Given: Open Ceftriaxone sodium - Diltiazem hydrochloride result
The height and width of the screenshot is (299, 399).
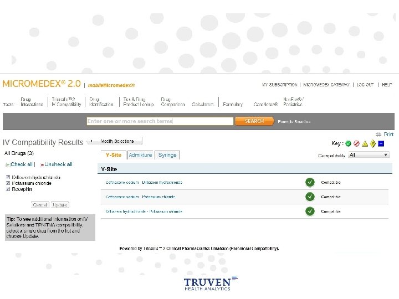Looking at the screenshot, I should (x=144, y=182).
